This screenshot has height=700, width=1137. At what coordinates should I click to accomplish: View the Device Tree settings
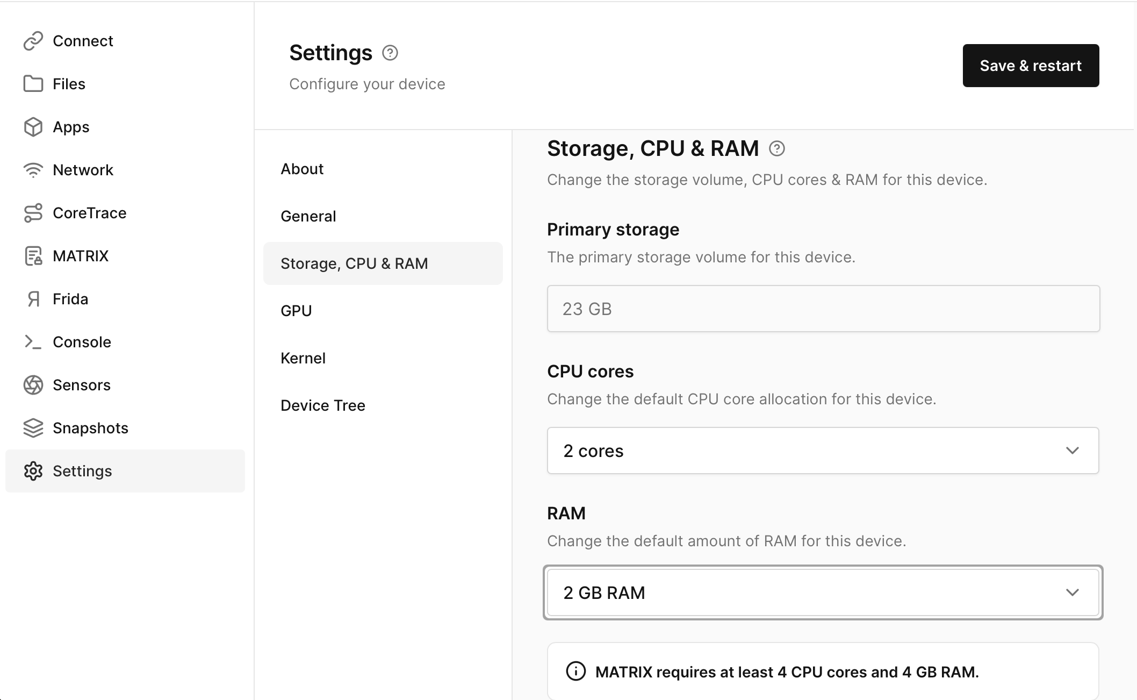click(322, 405)
